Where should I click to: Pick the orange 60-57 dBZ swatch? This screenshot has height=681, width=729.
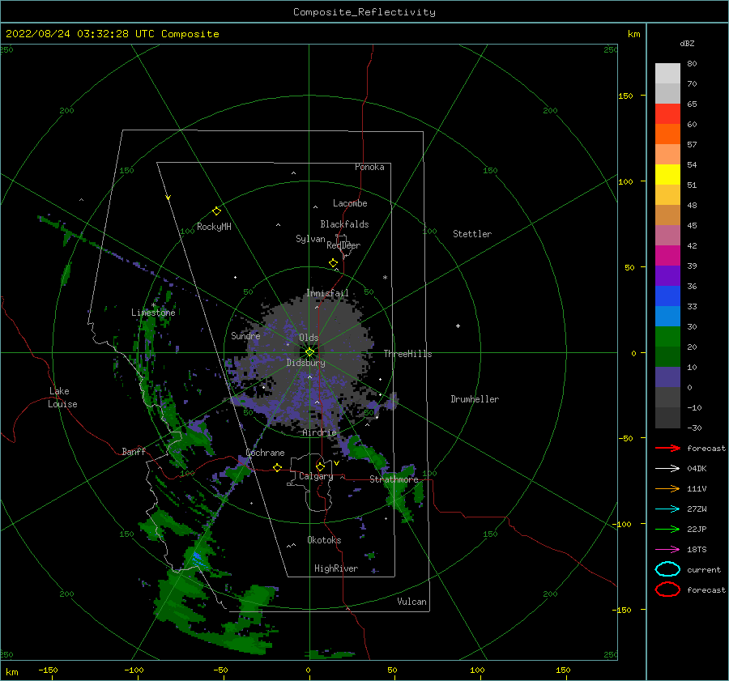(667, 134)
